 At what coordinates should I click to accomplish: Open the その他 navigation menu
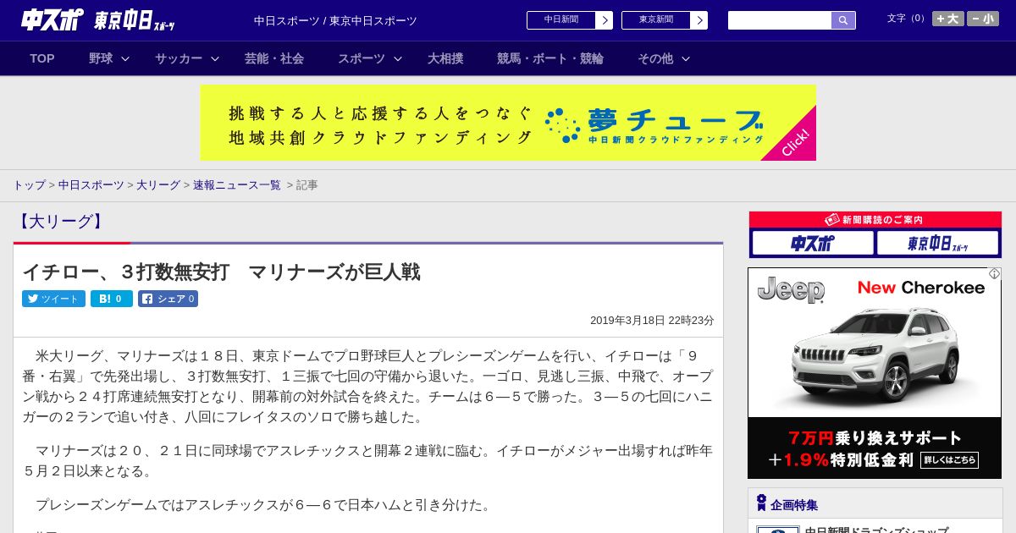(655, 58)
